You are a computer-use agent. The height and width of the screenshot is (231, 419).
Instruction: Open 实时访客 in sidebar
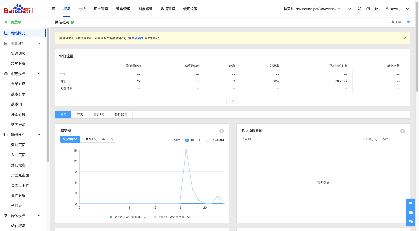(18, 54)
